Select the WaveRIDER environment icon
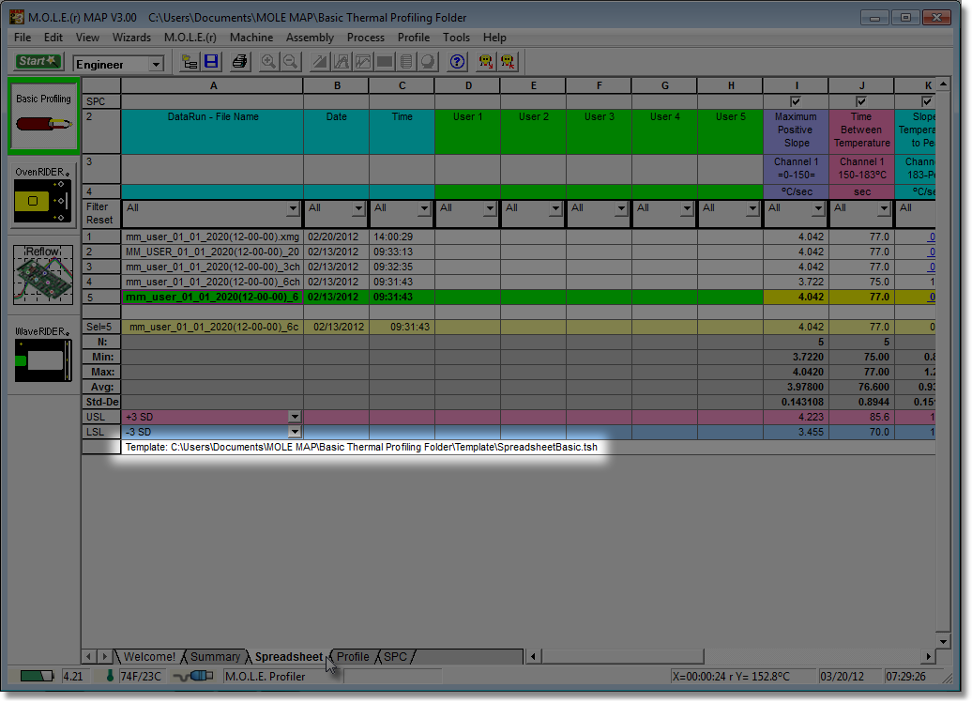The height and width of the screenshot is (703, 972). coord(43,355)
